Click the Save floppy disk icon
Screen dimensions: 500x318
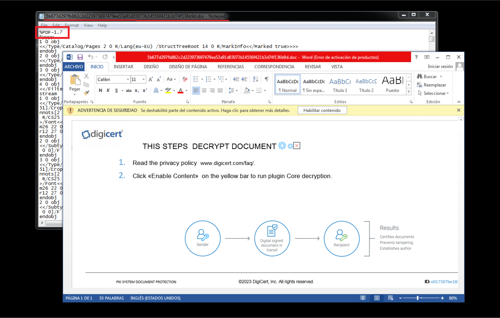pyautogui.click(x=80, y=57)
